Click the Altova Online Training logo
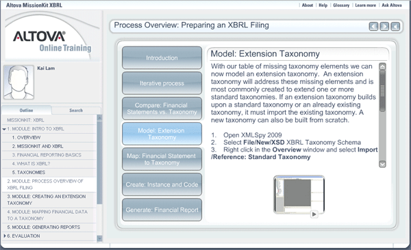The height and width of the screenshot is (250, 411). 52,41
